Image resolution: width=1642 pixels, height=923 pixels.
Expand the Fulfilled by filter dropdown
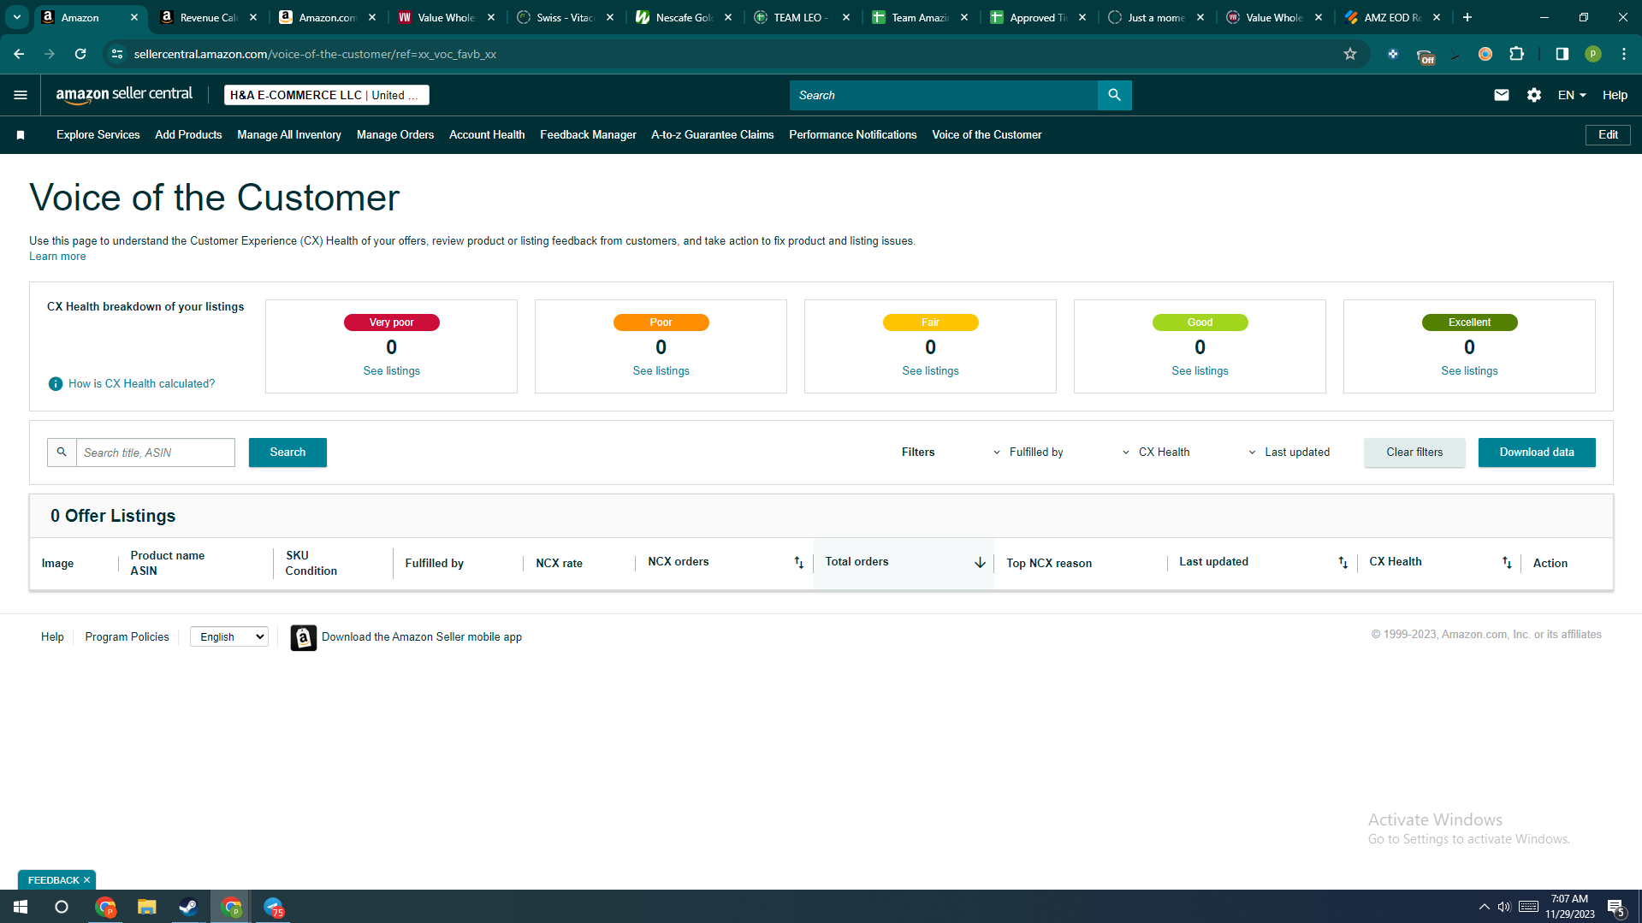[x=1028, y=453]
